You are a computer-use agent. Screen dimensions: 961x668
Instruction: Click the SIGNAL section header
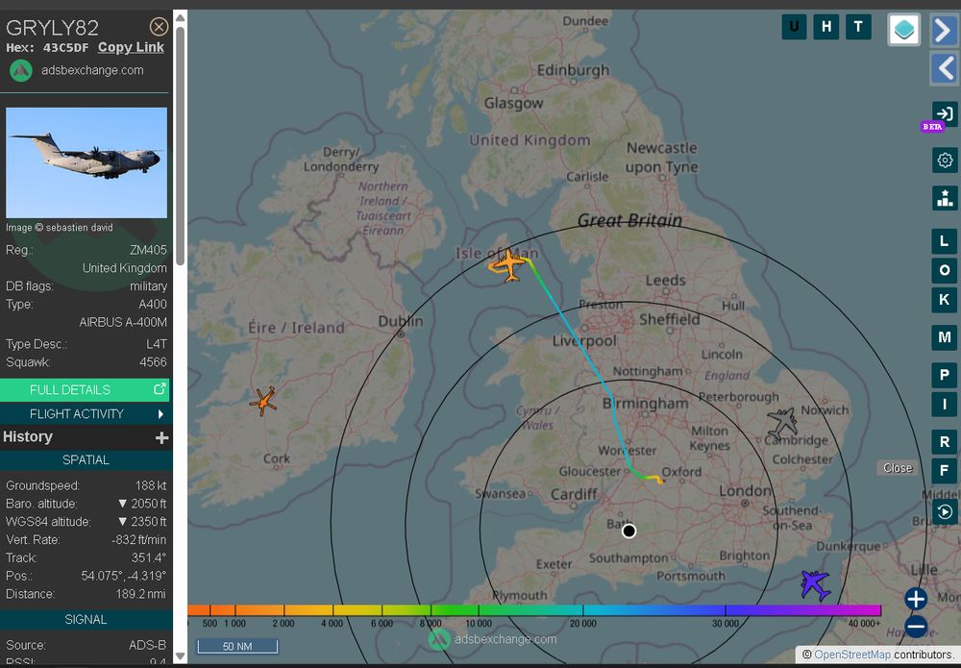pos(86,620)
